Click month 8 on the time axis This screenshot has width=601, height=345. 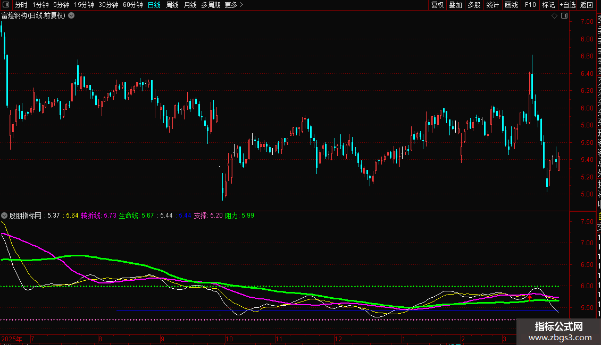click(100, 339)
